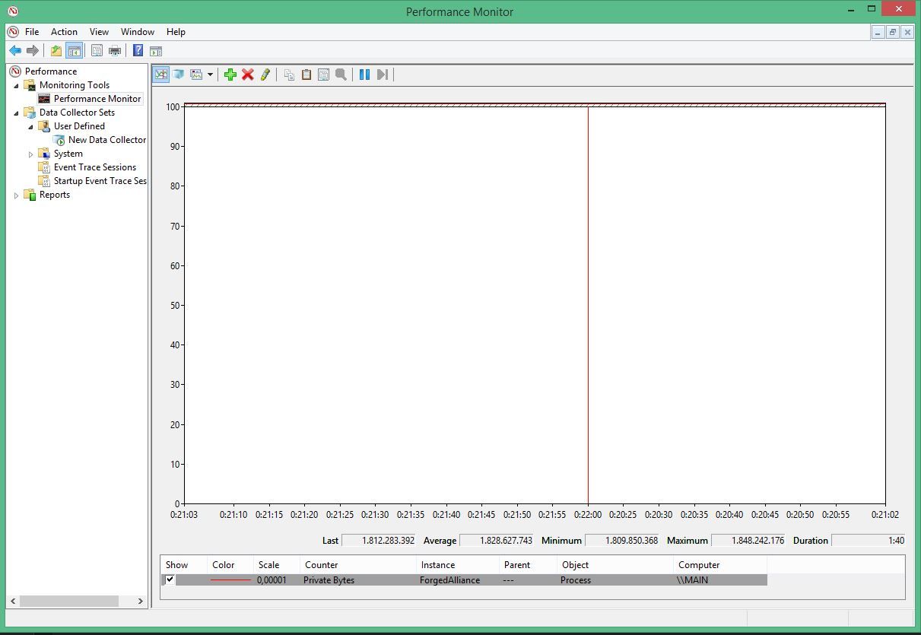Click the Zoom magnifier icon
Screen dimensions: 921x635
click(x=341, y=75)
